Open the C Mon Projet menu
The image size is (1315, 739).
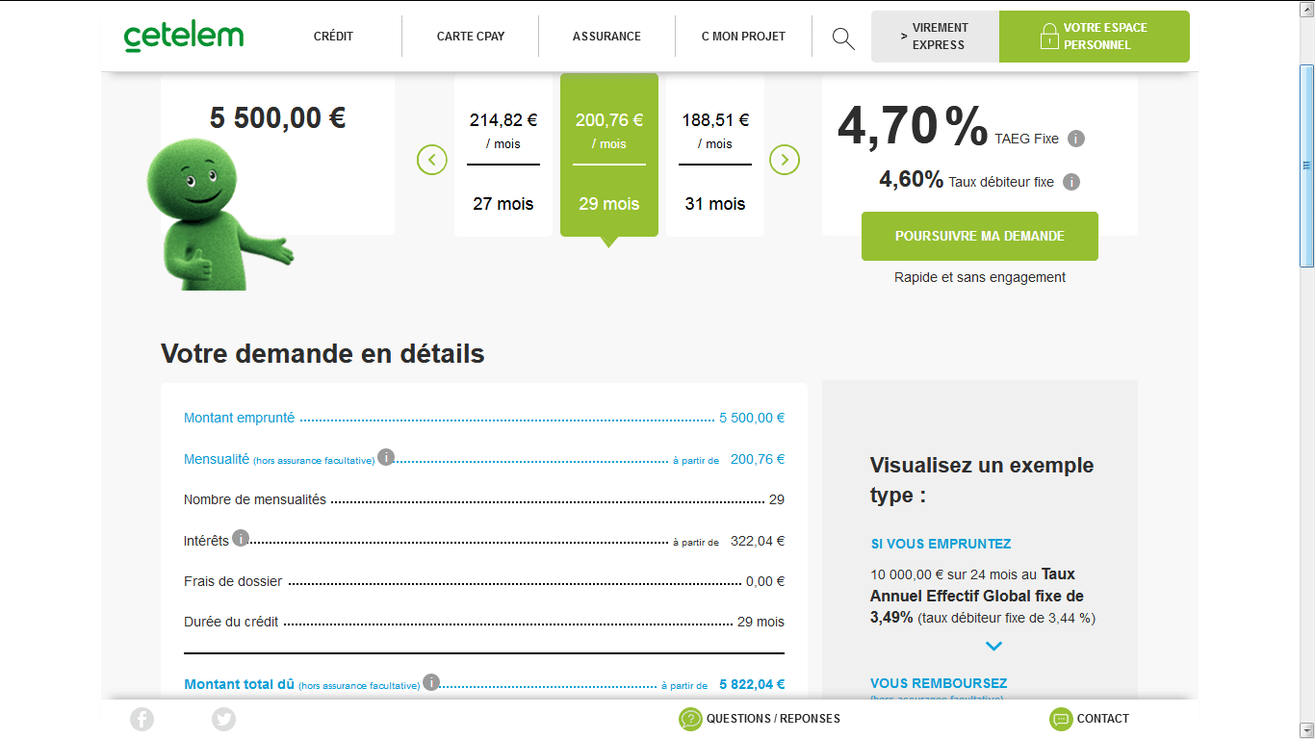point(743,37)
